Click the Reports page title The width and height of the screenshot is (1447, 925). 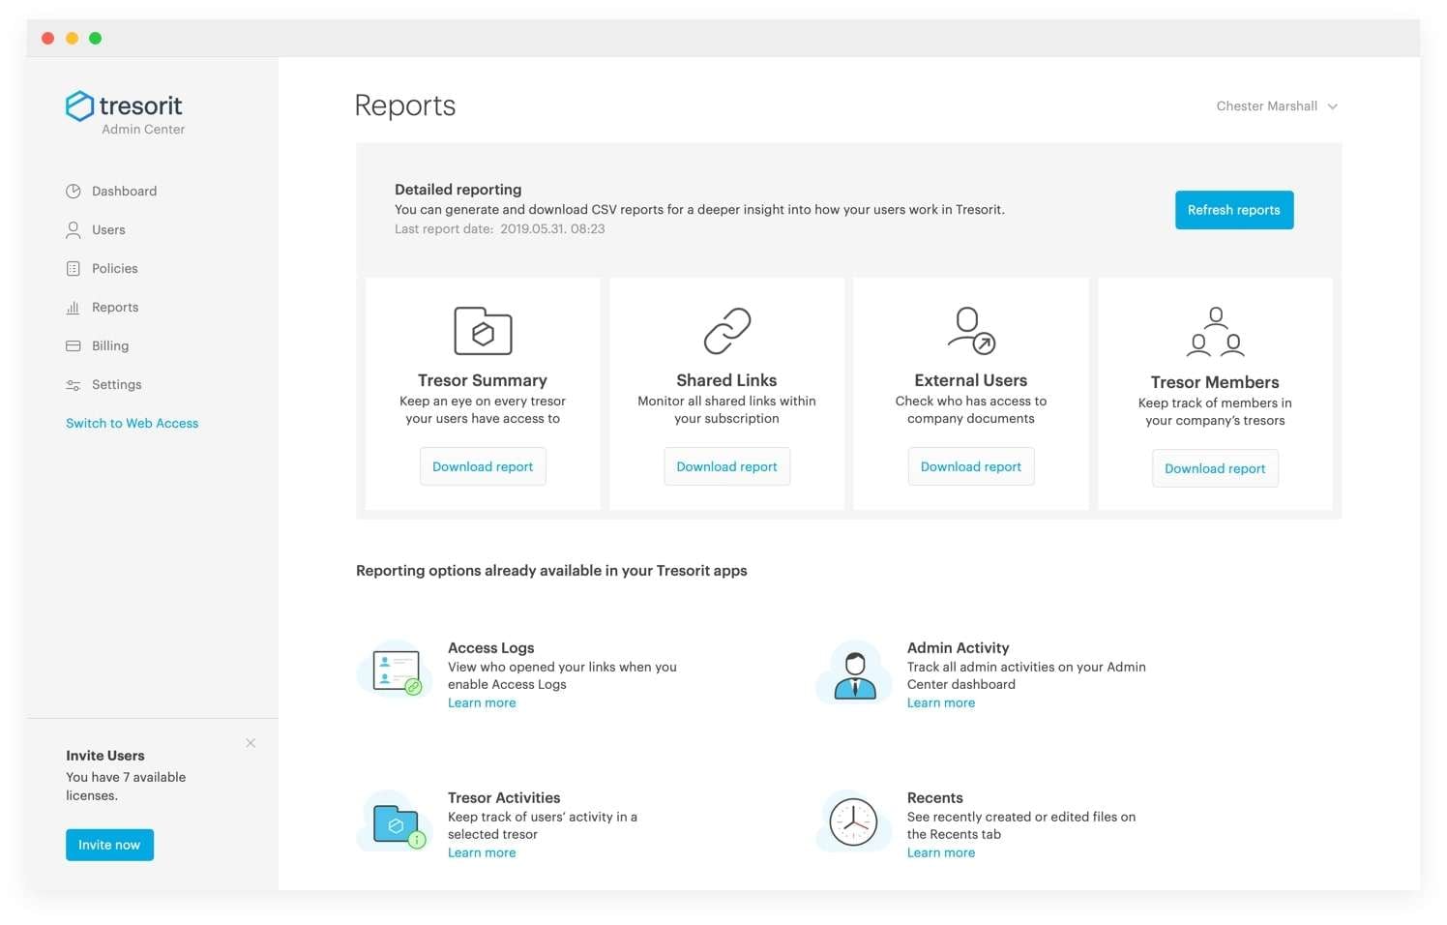click(405, 105)
